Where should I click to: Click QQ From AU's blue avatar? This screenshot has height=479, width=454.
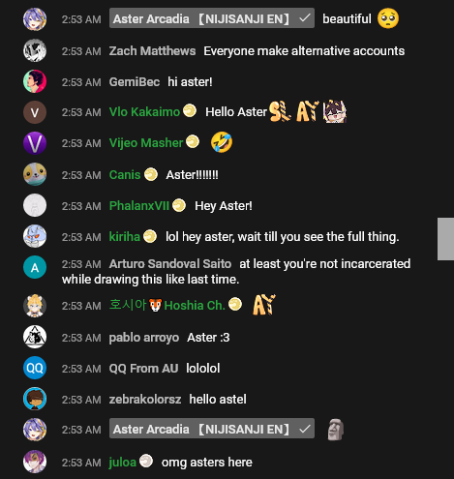point(35,368)
